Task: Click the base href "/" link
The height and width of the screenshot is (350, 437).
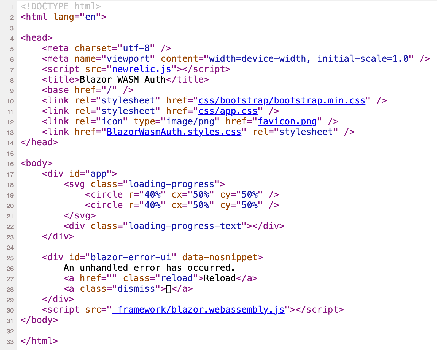Action: click(x=109, y=90)
